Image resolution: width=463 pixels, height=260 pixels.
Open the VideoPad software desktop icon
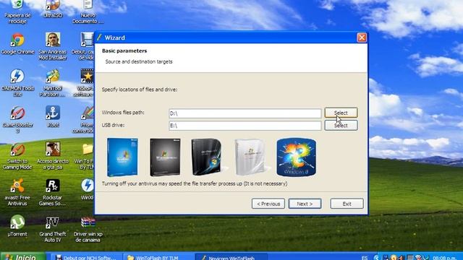coord(84,82)
